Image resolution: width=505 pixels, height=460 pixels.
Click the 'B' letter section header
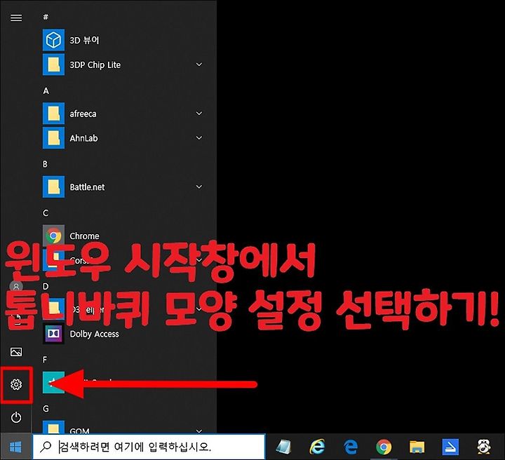pos(45,164)
